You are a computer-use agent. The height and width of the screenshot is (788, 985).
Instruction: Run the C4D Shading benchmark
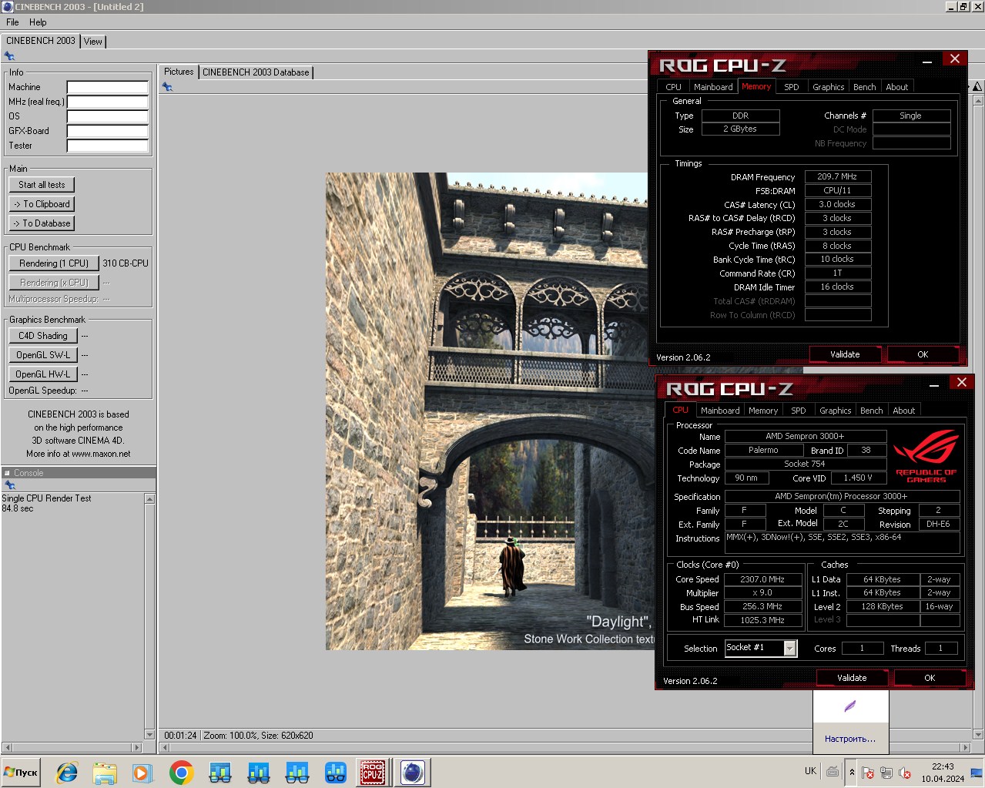coord(43,336)
